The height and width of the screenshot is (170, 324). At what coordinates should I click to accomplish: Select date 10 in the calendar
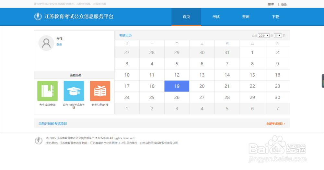coord(127,75)
